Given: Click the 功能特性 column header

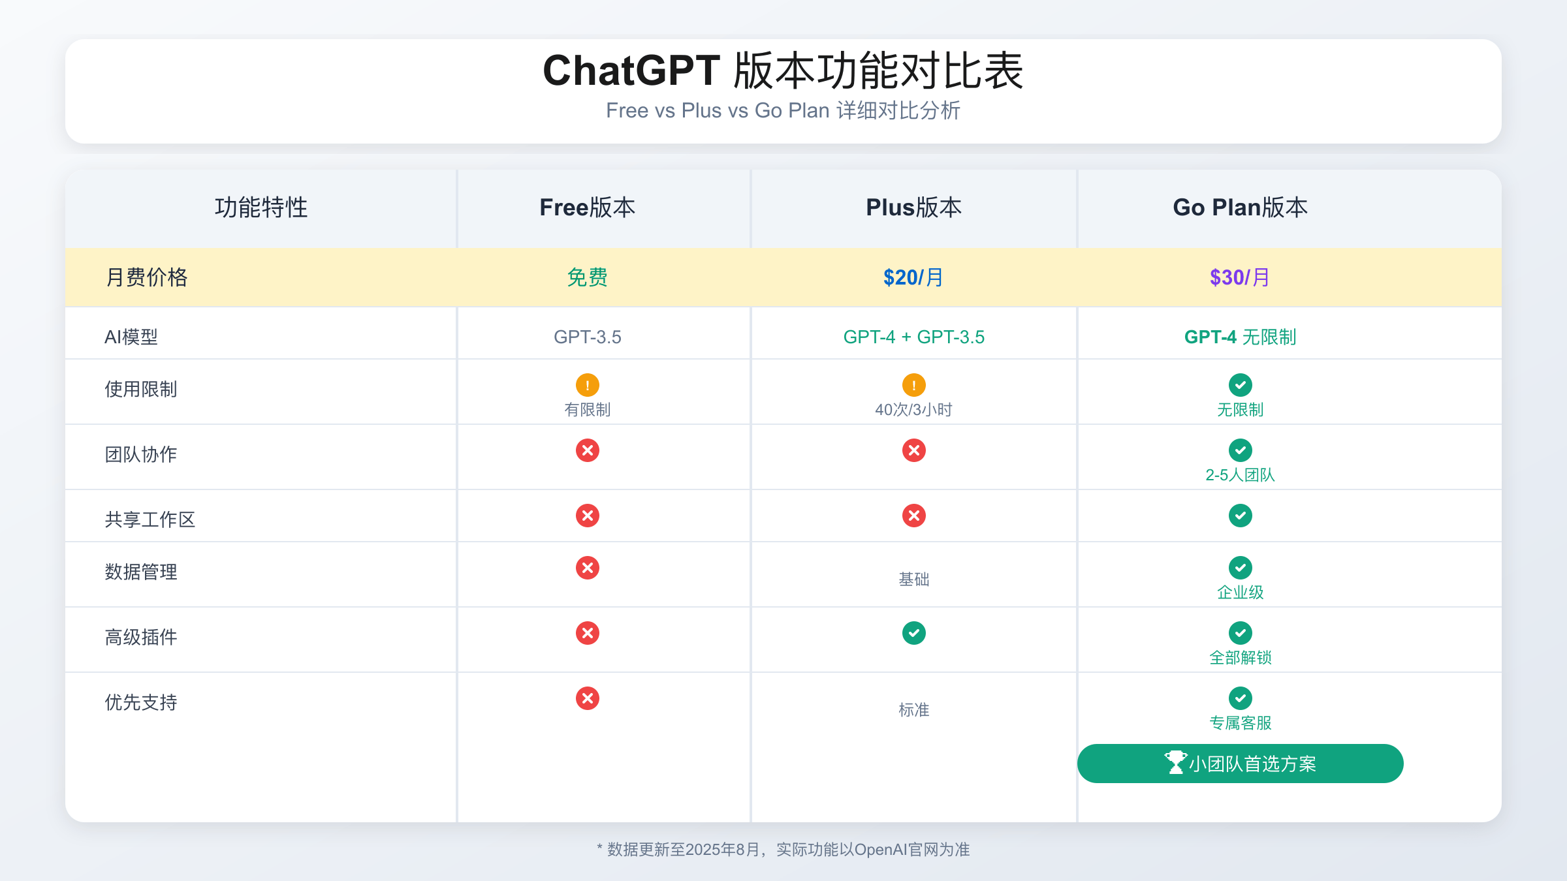Looking at the screenshot, I should click(261, 208).
